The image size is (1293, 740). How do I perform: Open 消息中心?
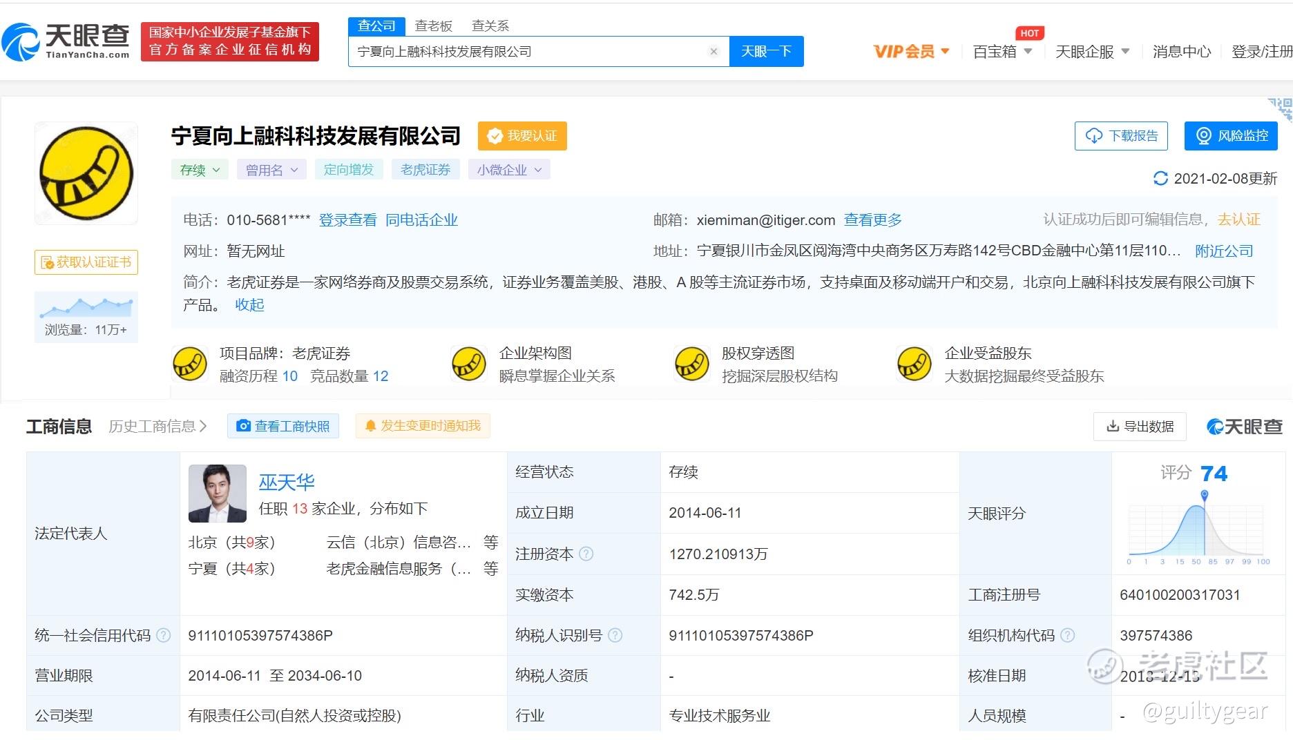(x=1181, y=51)
